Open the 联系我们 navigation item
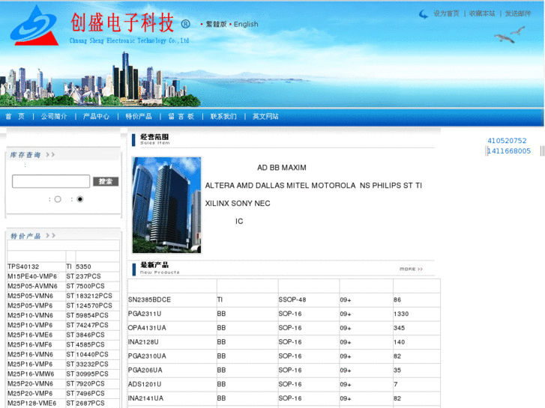The width and height of the screenshot is (545, 408). (x=223, y=116)
